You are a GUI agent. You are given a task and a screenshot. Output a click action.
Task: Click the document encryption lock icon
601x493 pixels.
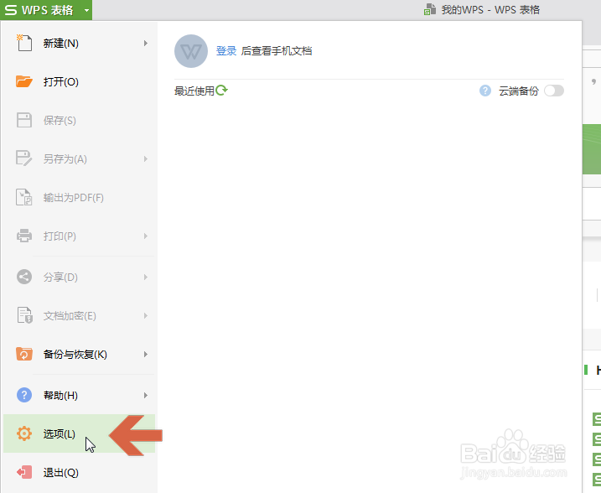tap(24, 315)
